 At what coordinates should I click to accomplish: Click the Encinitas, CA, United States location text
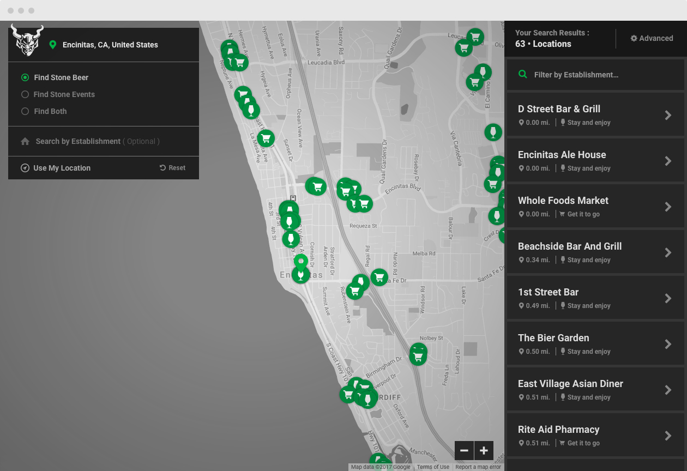pyautogui.click(x=110, y=45)
